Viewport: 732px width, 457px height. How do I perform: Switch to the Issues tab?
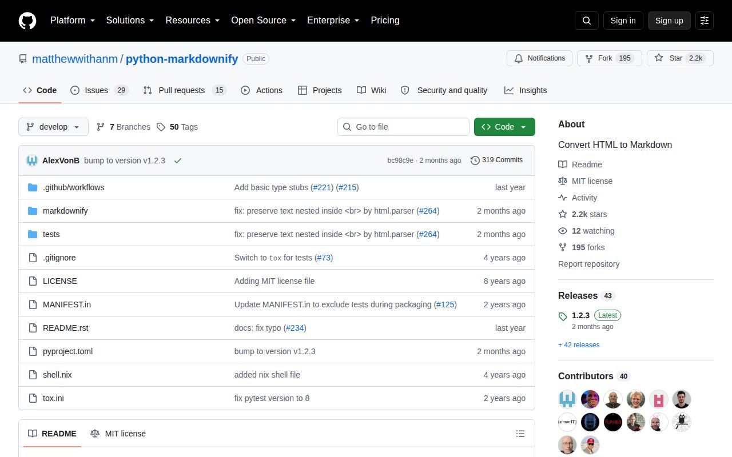(100, 90)
